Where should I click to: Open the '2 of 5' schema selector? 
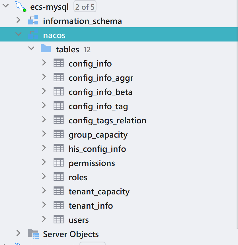pyautogui.click(x=85, y=7)
